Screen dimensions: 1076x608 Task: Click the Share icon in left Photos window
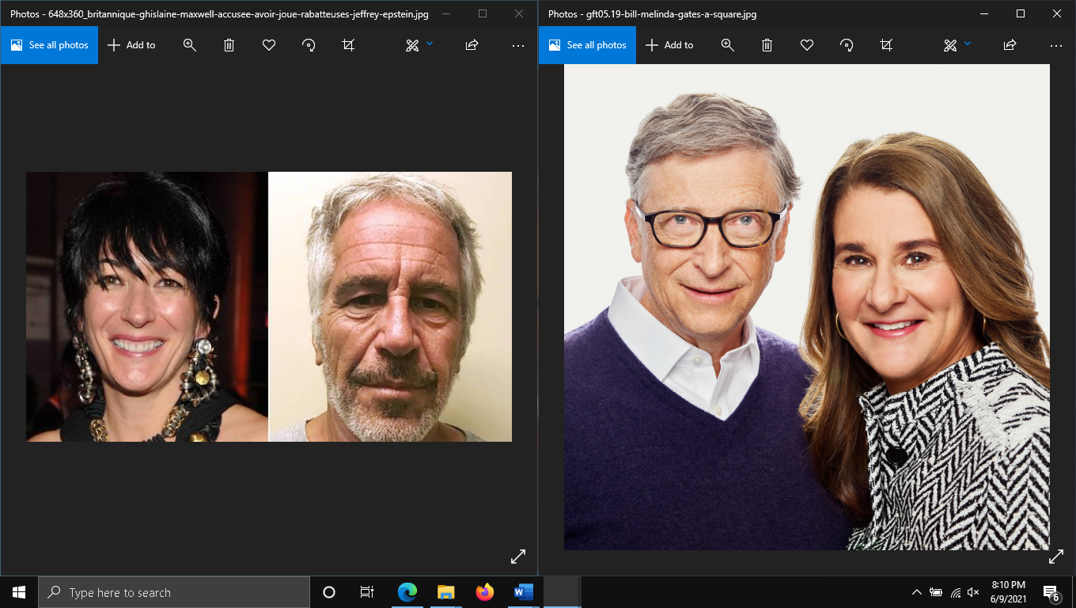[472, 45]
